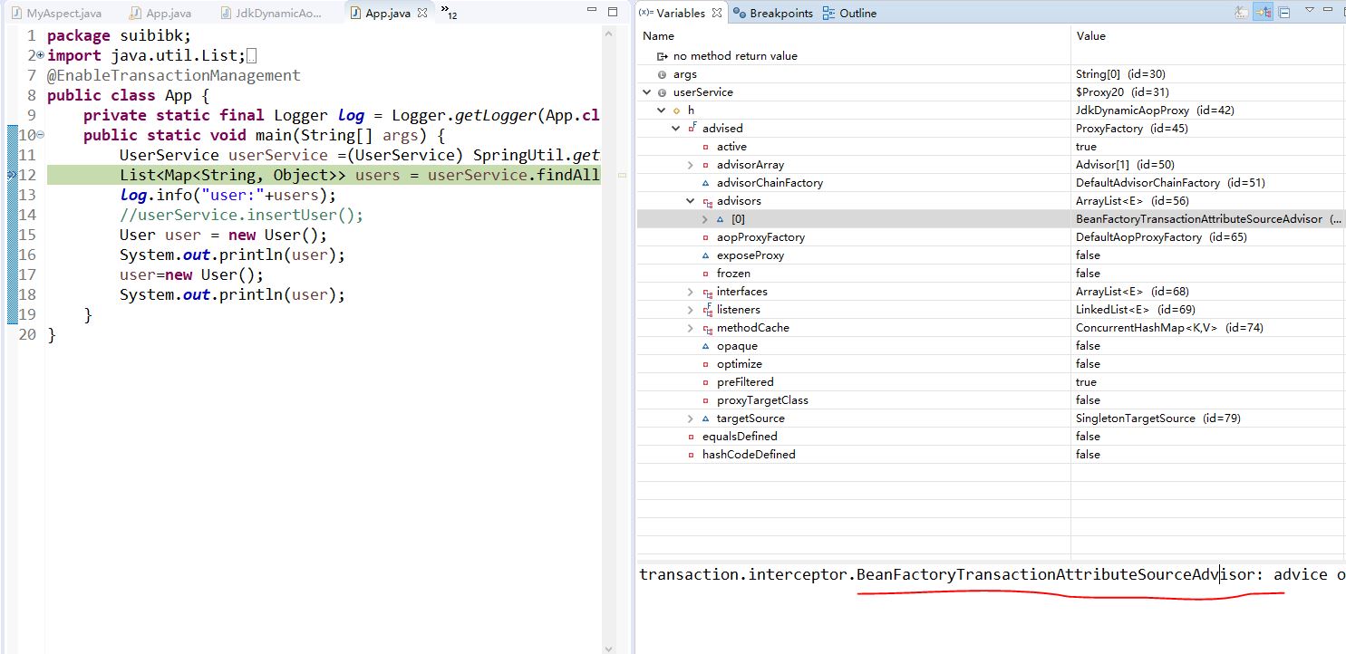Switch to the MyAspect.java tab

click(x=56, y=14)
